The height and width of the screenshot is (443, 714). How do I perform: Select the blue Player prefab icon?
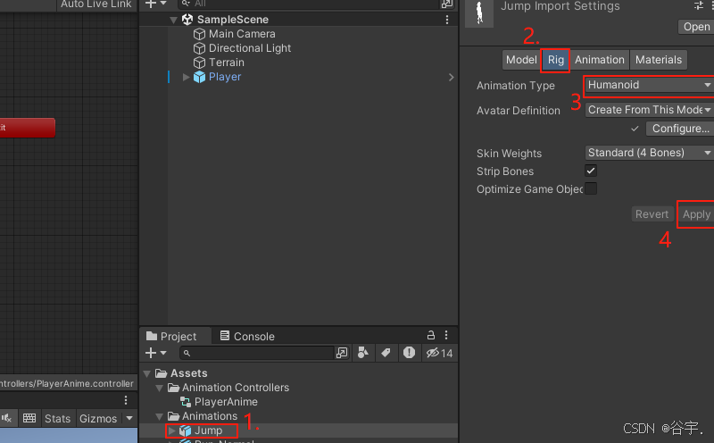199,77
